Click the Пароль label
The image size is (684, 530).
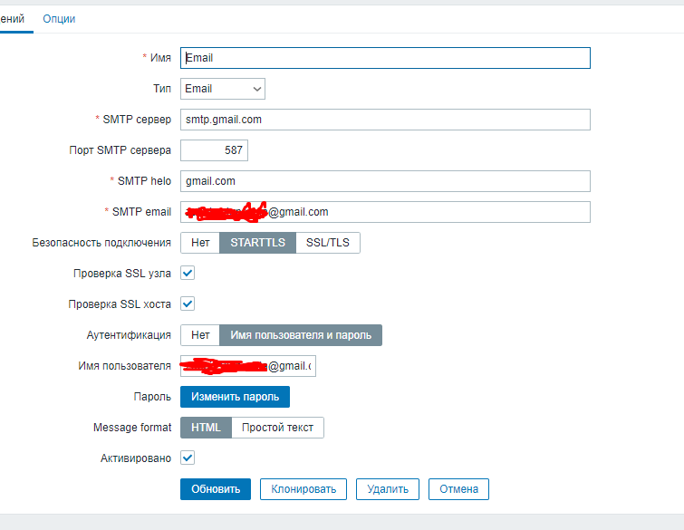(152, 397)
